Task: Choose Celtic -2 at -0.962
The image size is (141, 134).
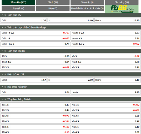Action: tap(36, 39)
